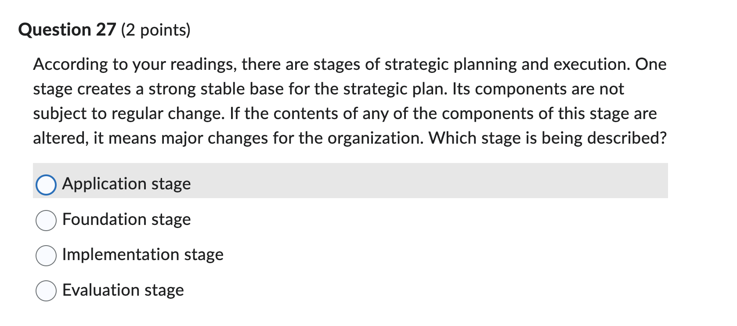The height and width of the screenshot is (326, 737).
Task: Click the Implementation stage answer label
Action: point(143,255)
